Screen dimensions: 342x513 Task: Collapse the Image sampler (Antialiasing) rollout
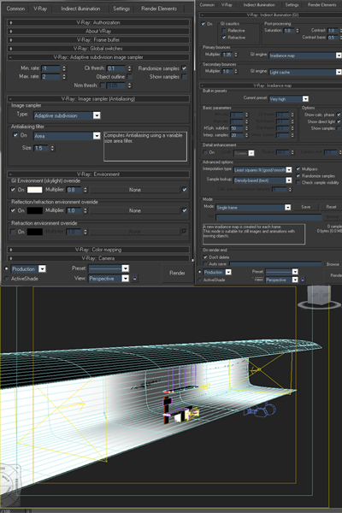(x=98, y=99)
